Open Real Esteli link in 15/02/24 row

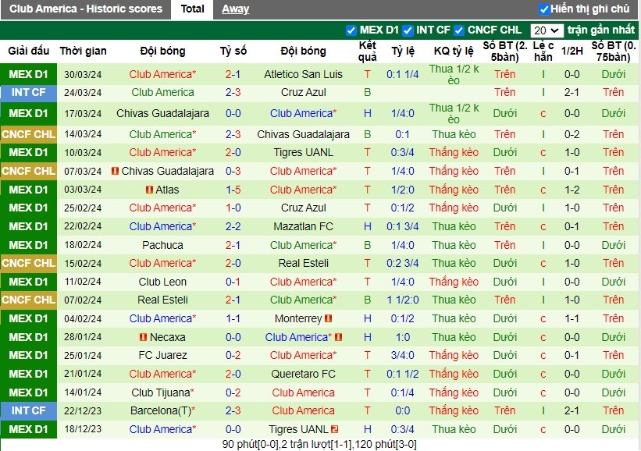[304, 263]
